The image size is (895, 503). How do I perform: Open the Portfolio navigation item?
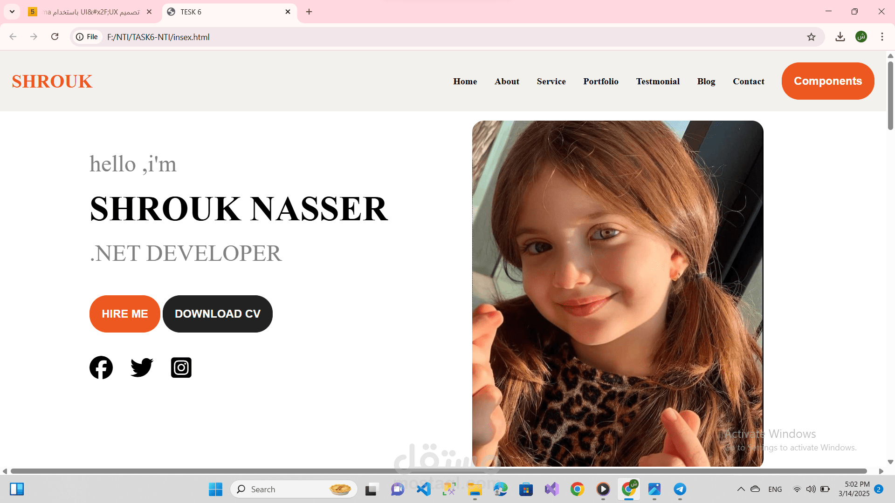pyautogui.click(x=601, y=81)
